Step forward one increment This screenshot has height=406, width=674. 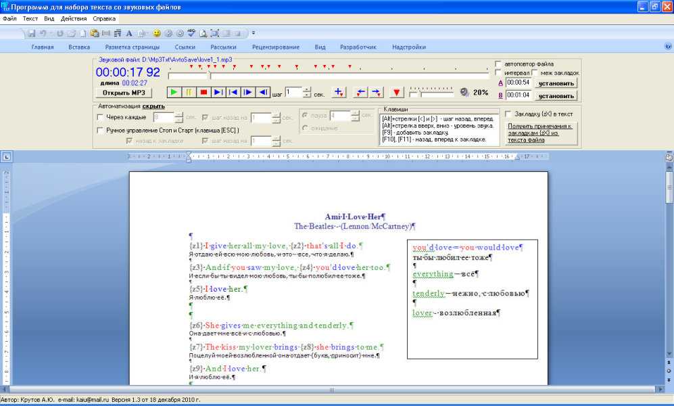pyautogui.click(x=247, y=92)
